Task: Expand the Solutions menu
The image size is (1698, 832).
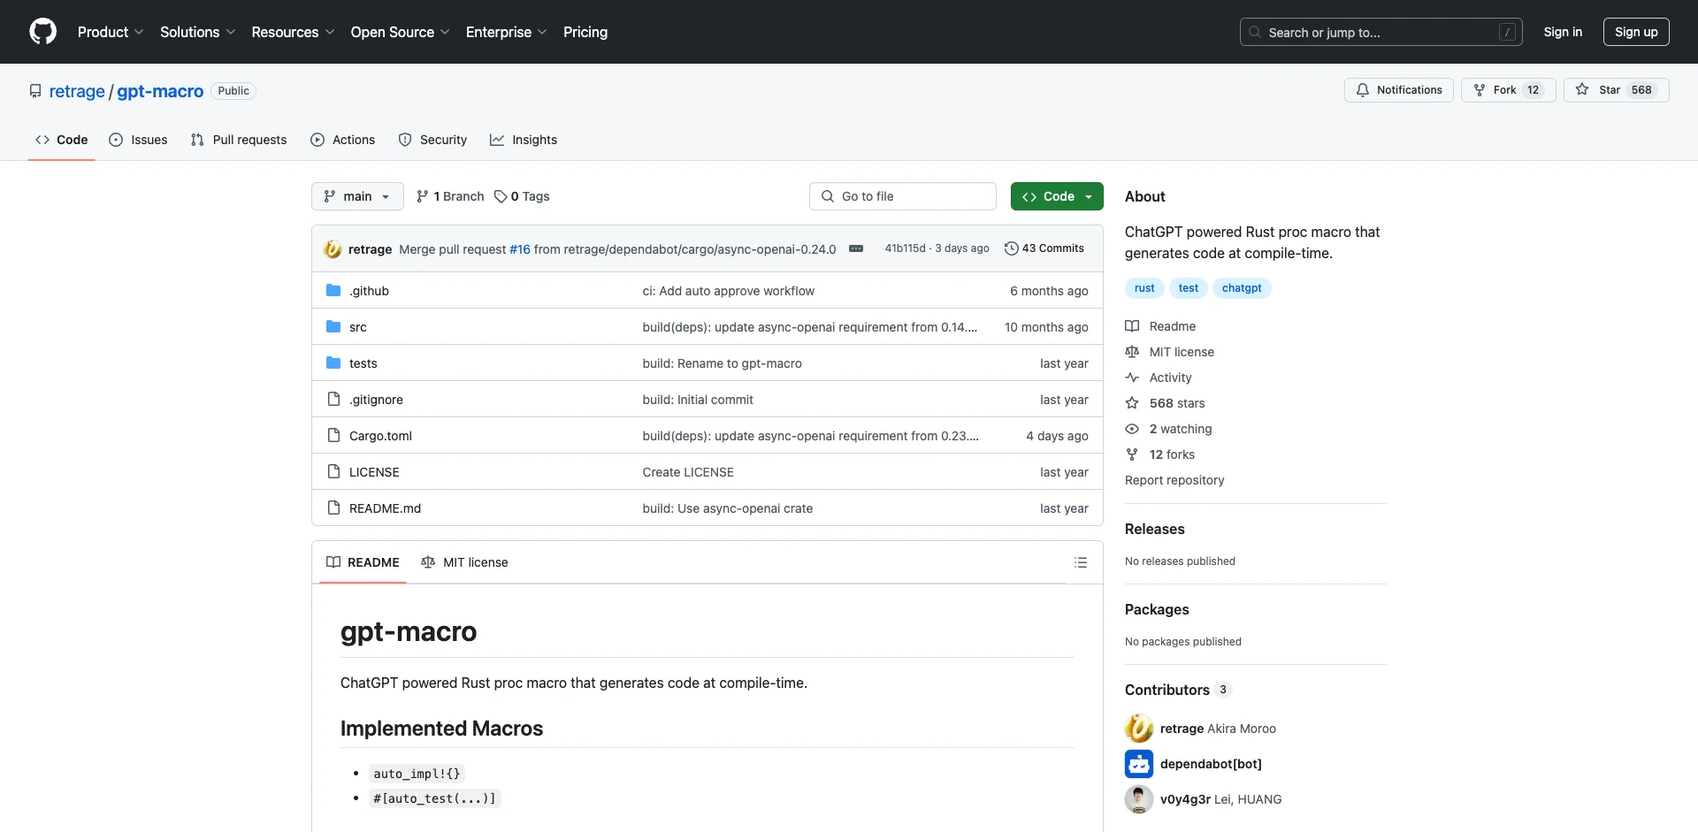Action: coord(198,32)
